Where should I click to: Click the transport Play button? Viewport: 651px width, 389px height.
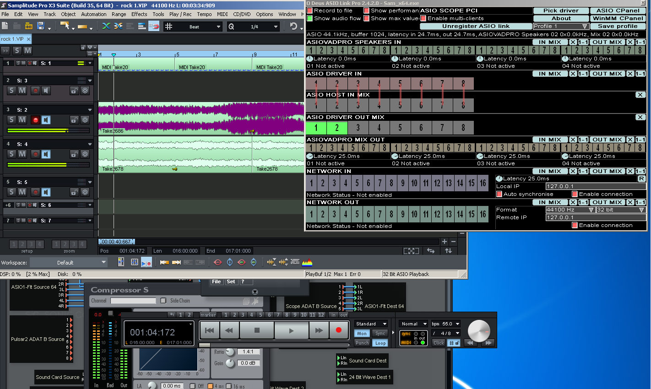[x=291, y=330]
